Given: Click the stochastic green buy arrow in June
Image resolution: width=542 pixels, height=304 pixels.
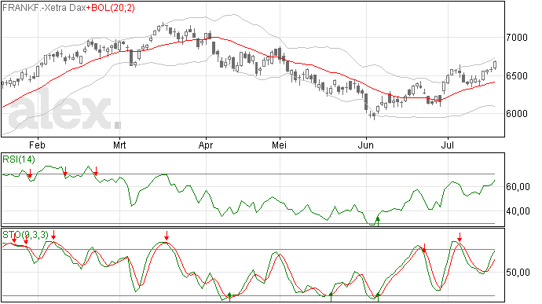Looking at the screenshot, I should coord(378,297).
